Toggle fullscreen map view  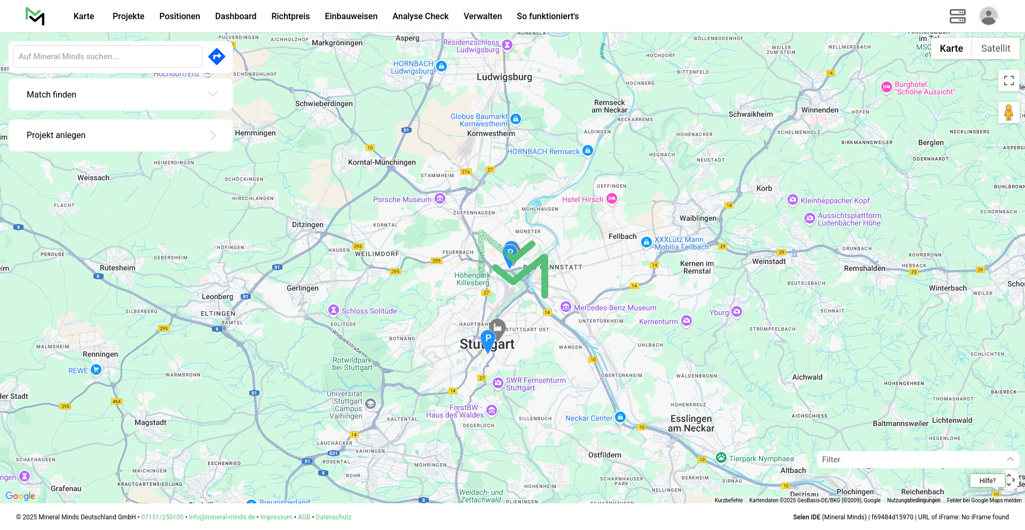click(1008, 81)
